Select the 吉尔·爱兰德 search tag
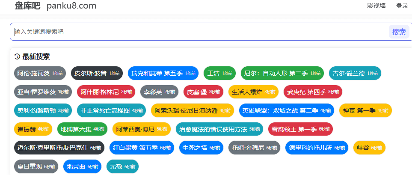The height and width of the screenshot is (175, 412). pos(355,73)
